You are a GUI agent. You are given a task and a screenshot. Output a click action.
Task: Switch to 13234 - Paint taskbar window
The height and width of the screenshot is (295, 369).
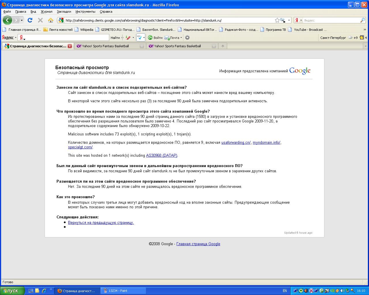[123, 291]
